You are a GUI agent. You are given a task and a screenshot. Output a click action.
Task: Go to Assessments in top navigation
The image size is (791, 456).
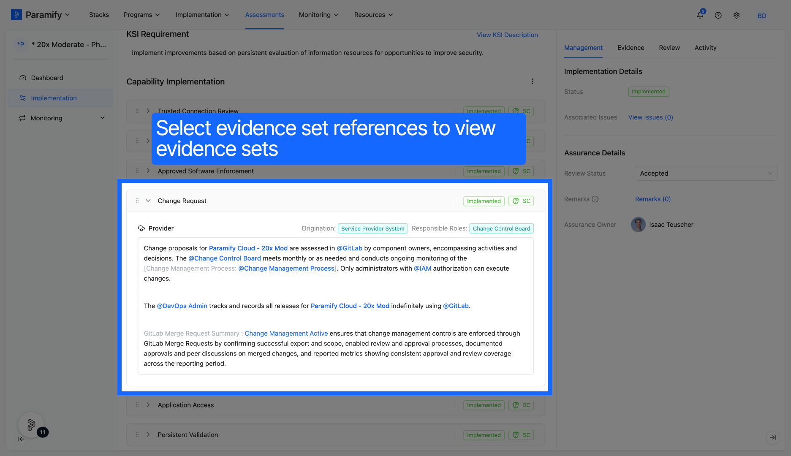(x=264, y=15)
